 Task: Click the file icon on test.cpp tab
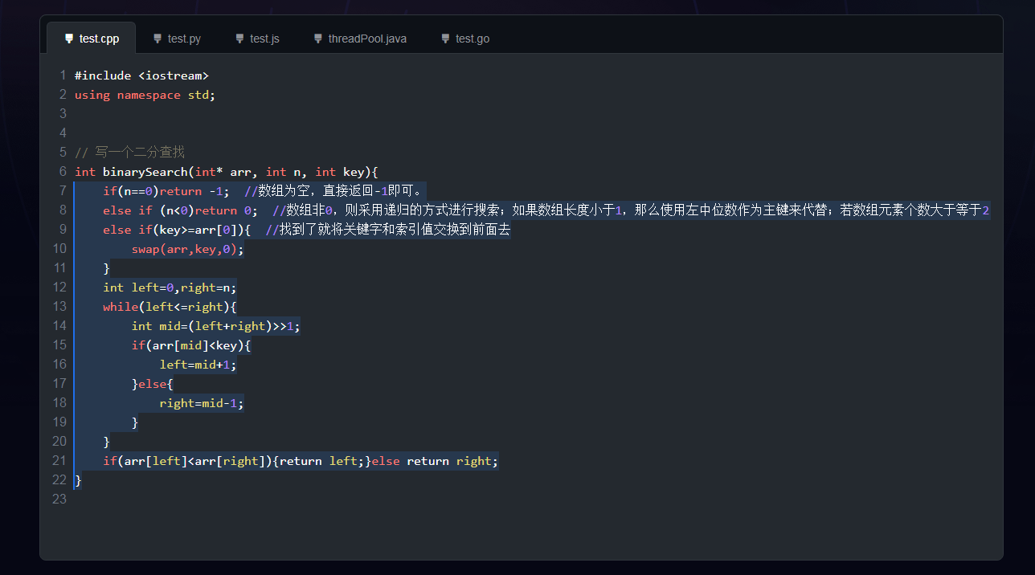coord(69,39)
